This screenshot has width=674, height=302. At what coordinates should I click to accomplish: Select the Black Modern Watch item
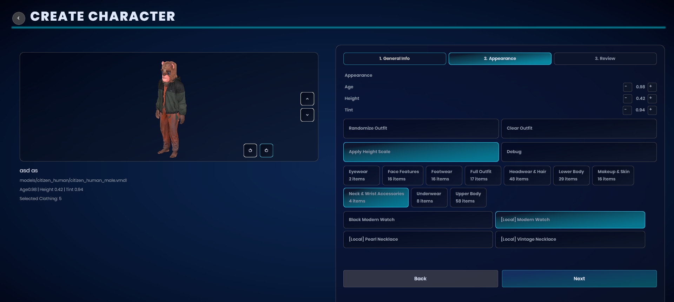click(418, 220)
